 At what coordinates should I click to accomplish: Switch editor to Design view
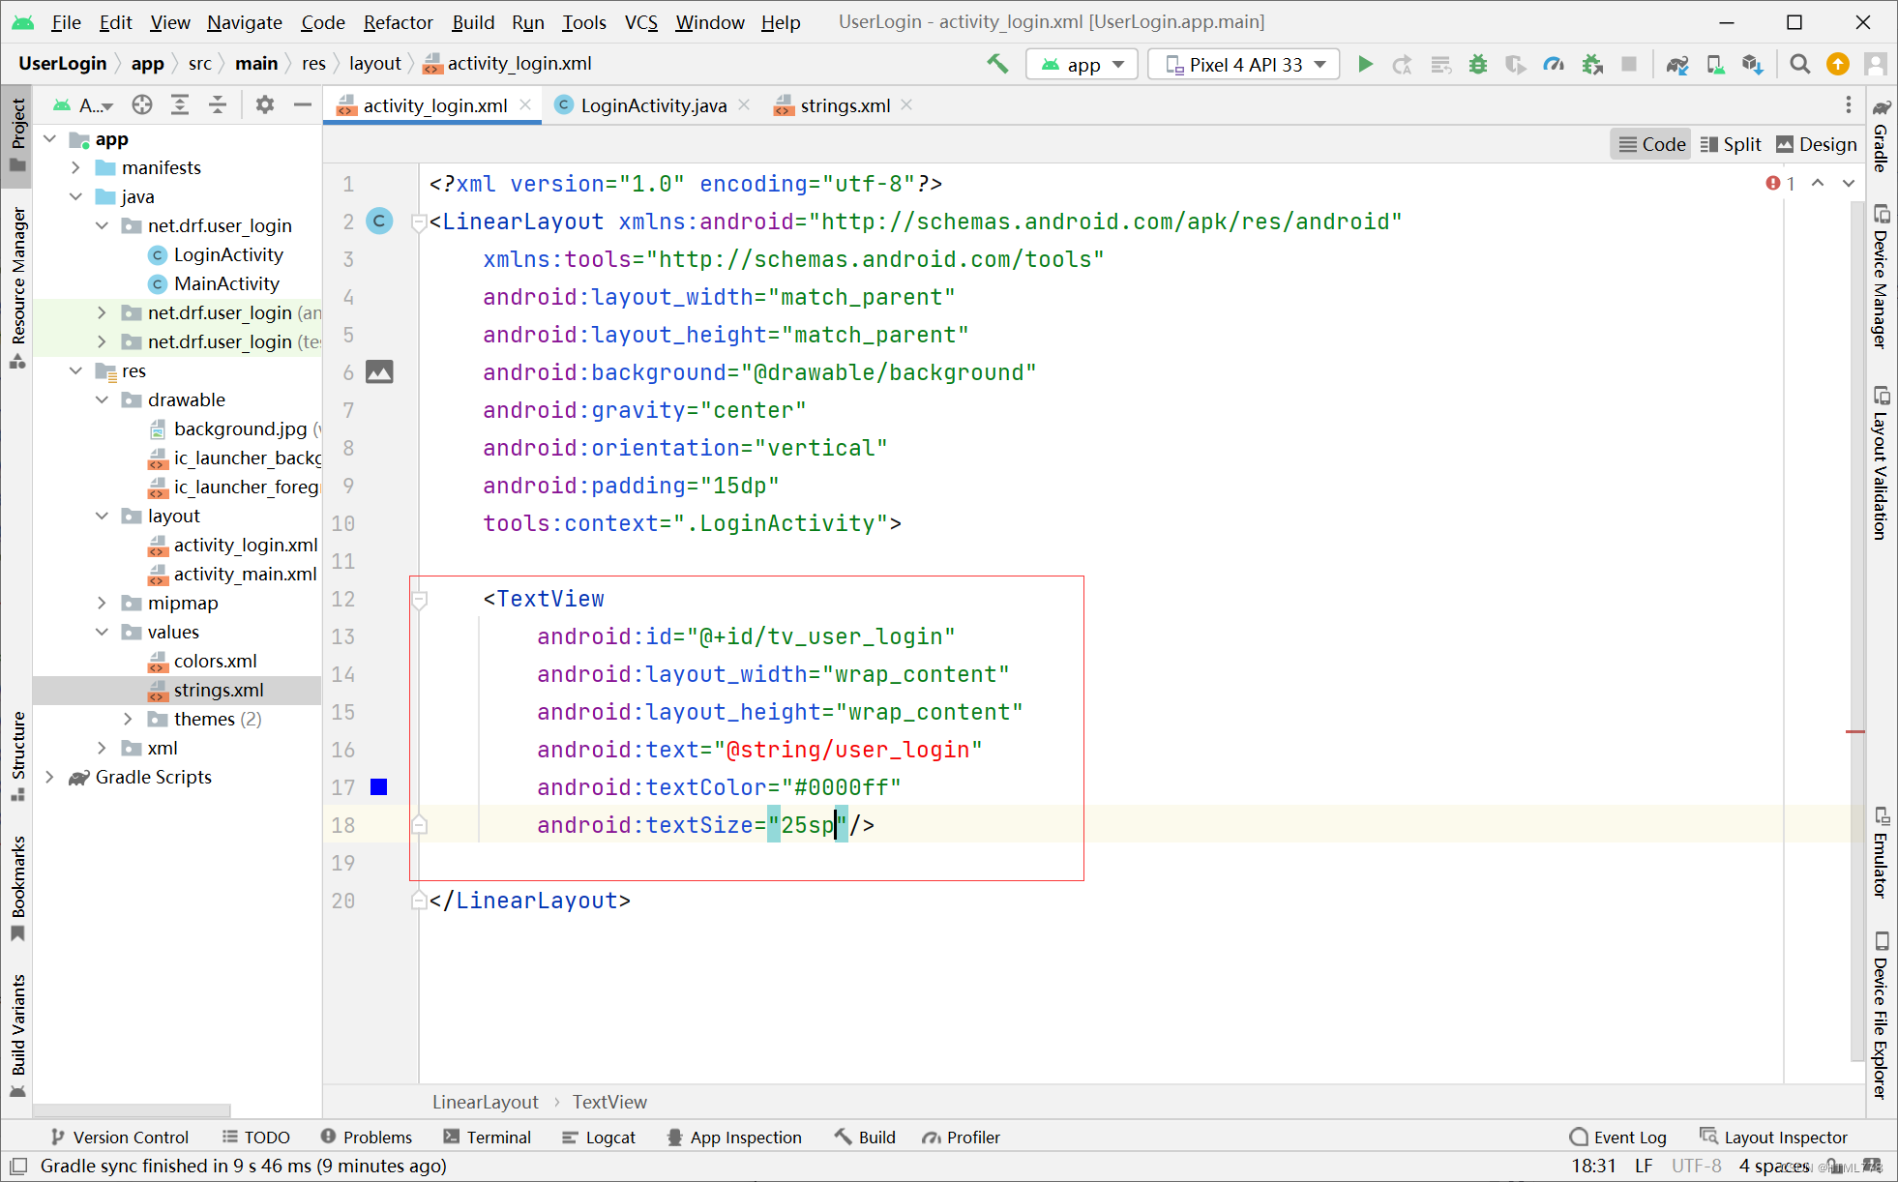[x=1817, y=144]
